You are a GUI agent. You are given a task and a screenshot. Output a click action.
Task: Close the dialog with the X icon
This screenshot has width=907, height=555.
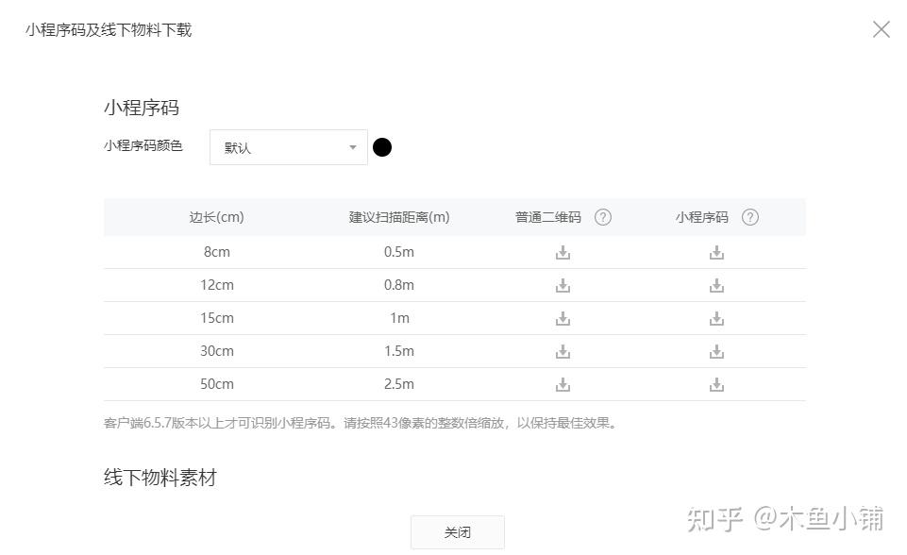[x=882, y=29]
